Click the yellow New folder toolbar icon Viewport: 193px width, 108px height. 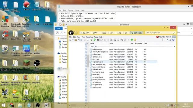(135, 40)
